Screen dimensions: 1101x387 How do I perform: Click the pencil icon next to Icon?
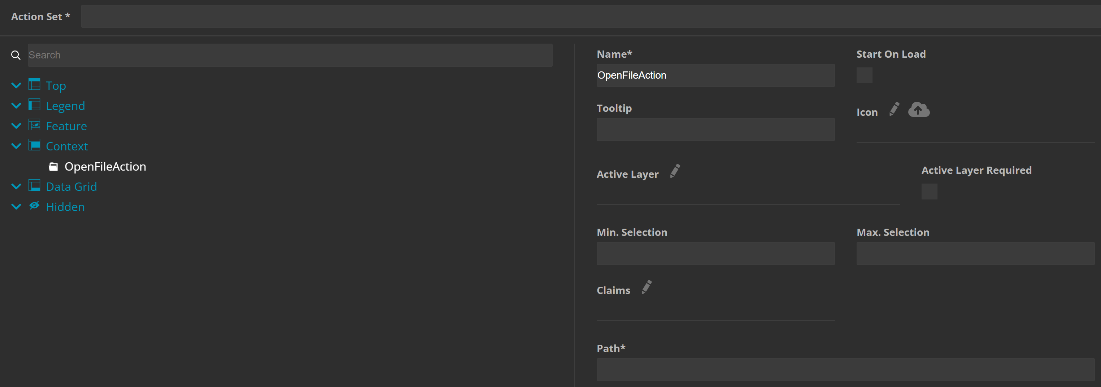[x=894, y=109]
